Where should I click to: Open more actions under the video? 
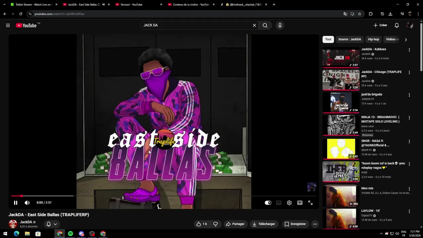pyautogui.click(x=315, y=224)
